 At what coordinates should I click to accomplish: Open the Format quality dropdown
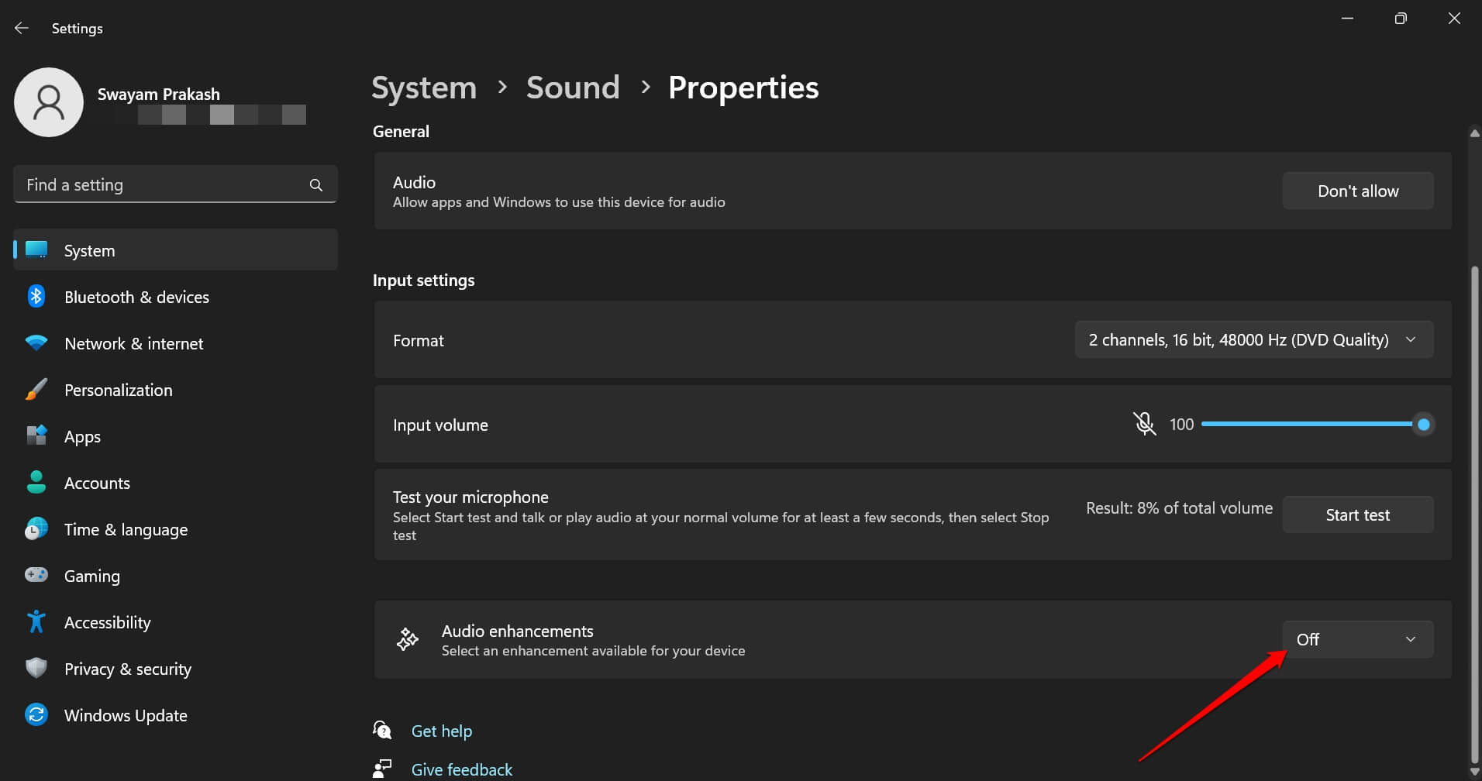click(x=1253, y=339)
